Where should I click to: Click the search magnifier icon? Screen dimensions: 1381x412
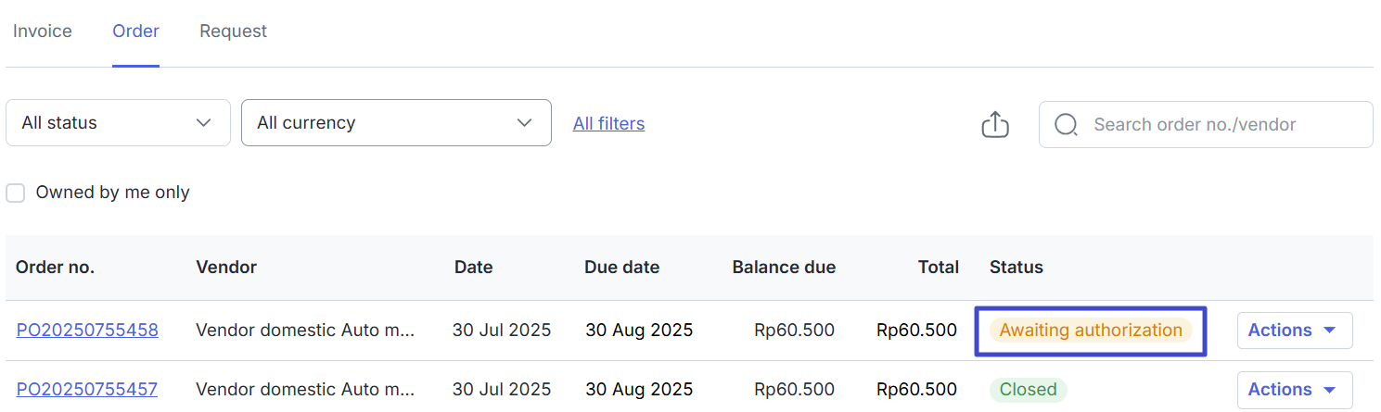tap(1067, 124)
